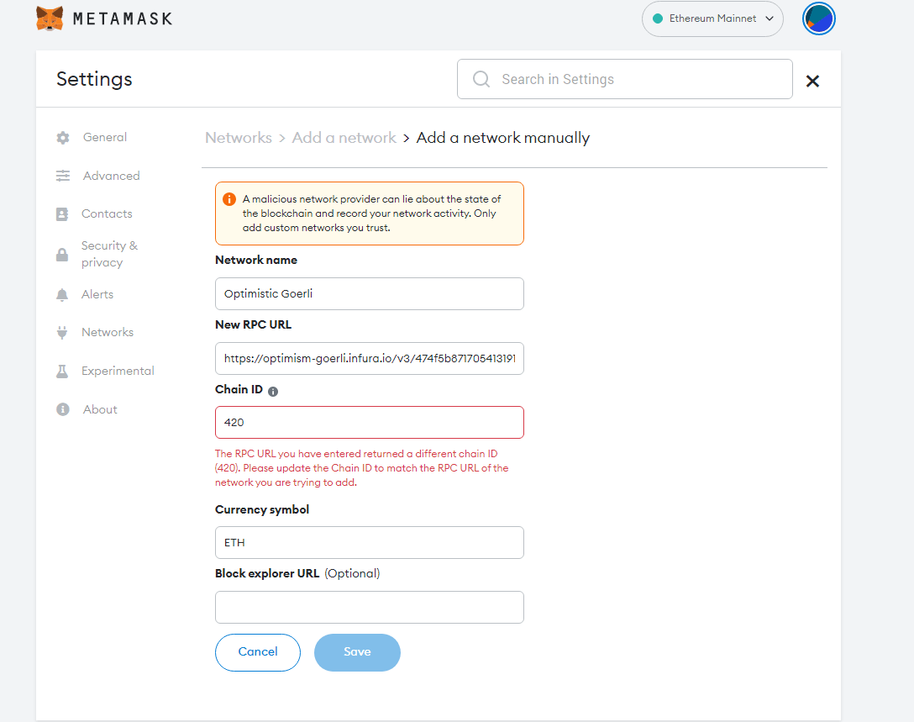The image size is (914, 722).
Task: Open Advanced settings tab
Action: (x=112, y=176)
